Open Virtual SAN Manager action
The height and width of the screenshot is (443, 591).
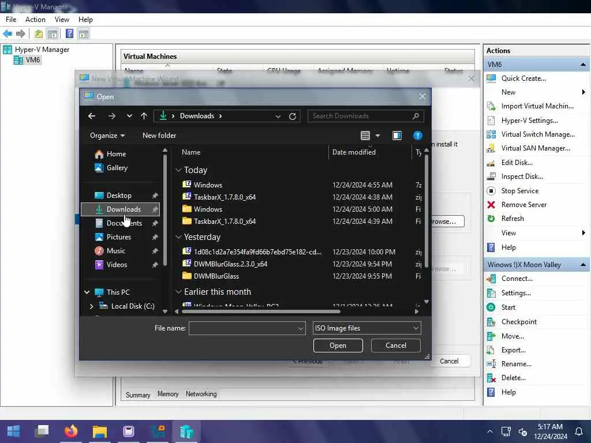coord(535,148)
